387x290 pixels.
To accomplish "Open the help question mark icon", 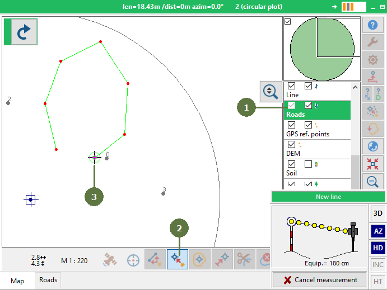I will click(x=372, y=25).
